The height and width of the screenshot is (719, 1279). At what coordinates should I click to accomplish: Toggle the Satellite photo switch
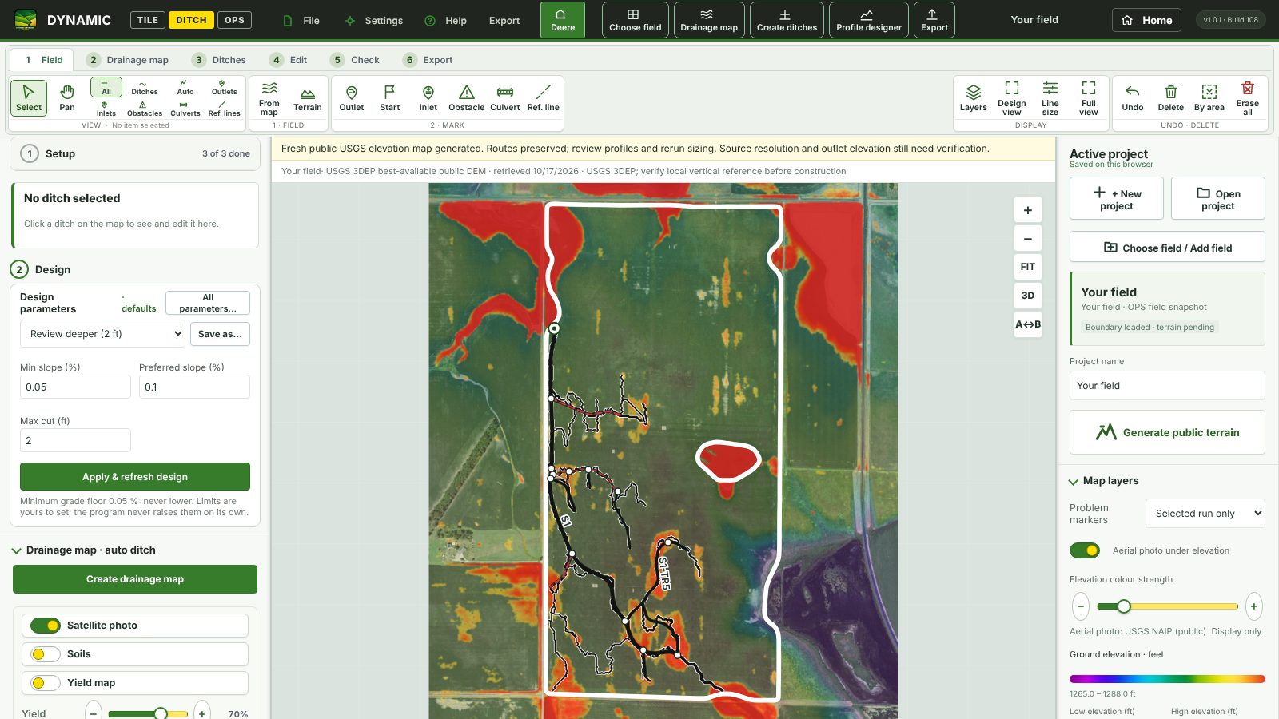[x=46, y=626]
